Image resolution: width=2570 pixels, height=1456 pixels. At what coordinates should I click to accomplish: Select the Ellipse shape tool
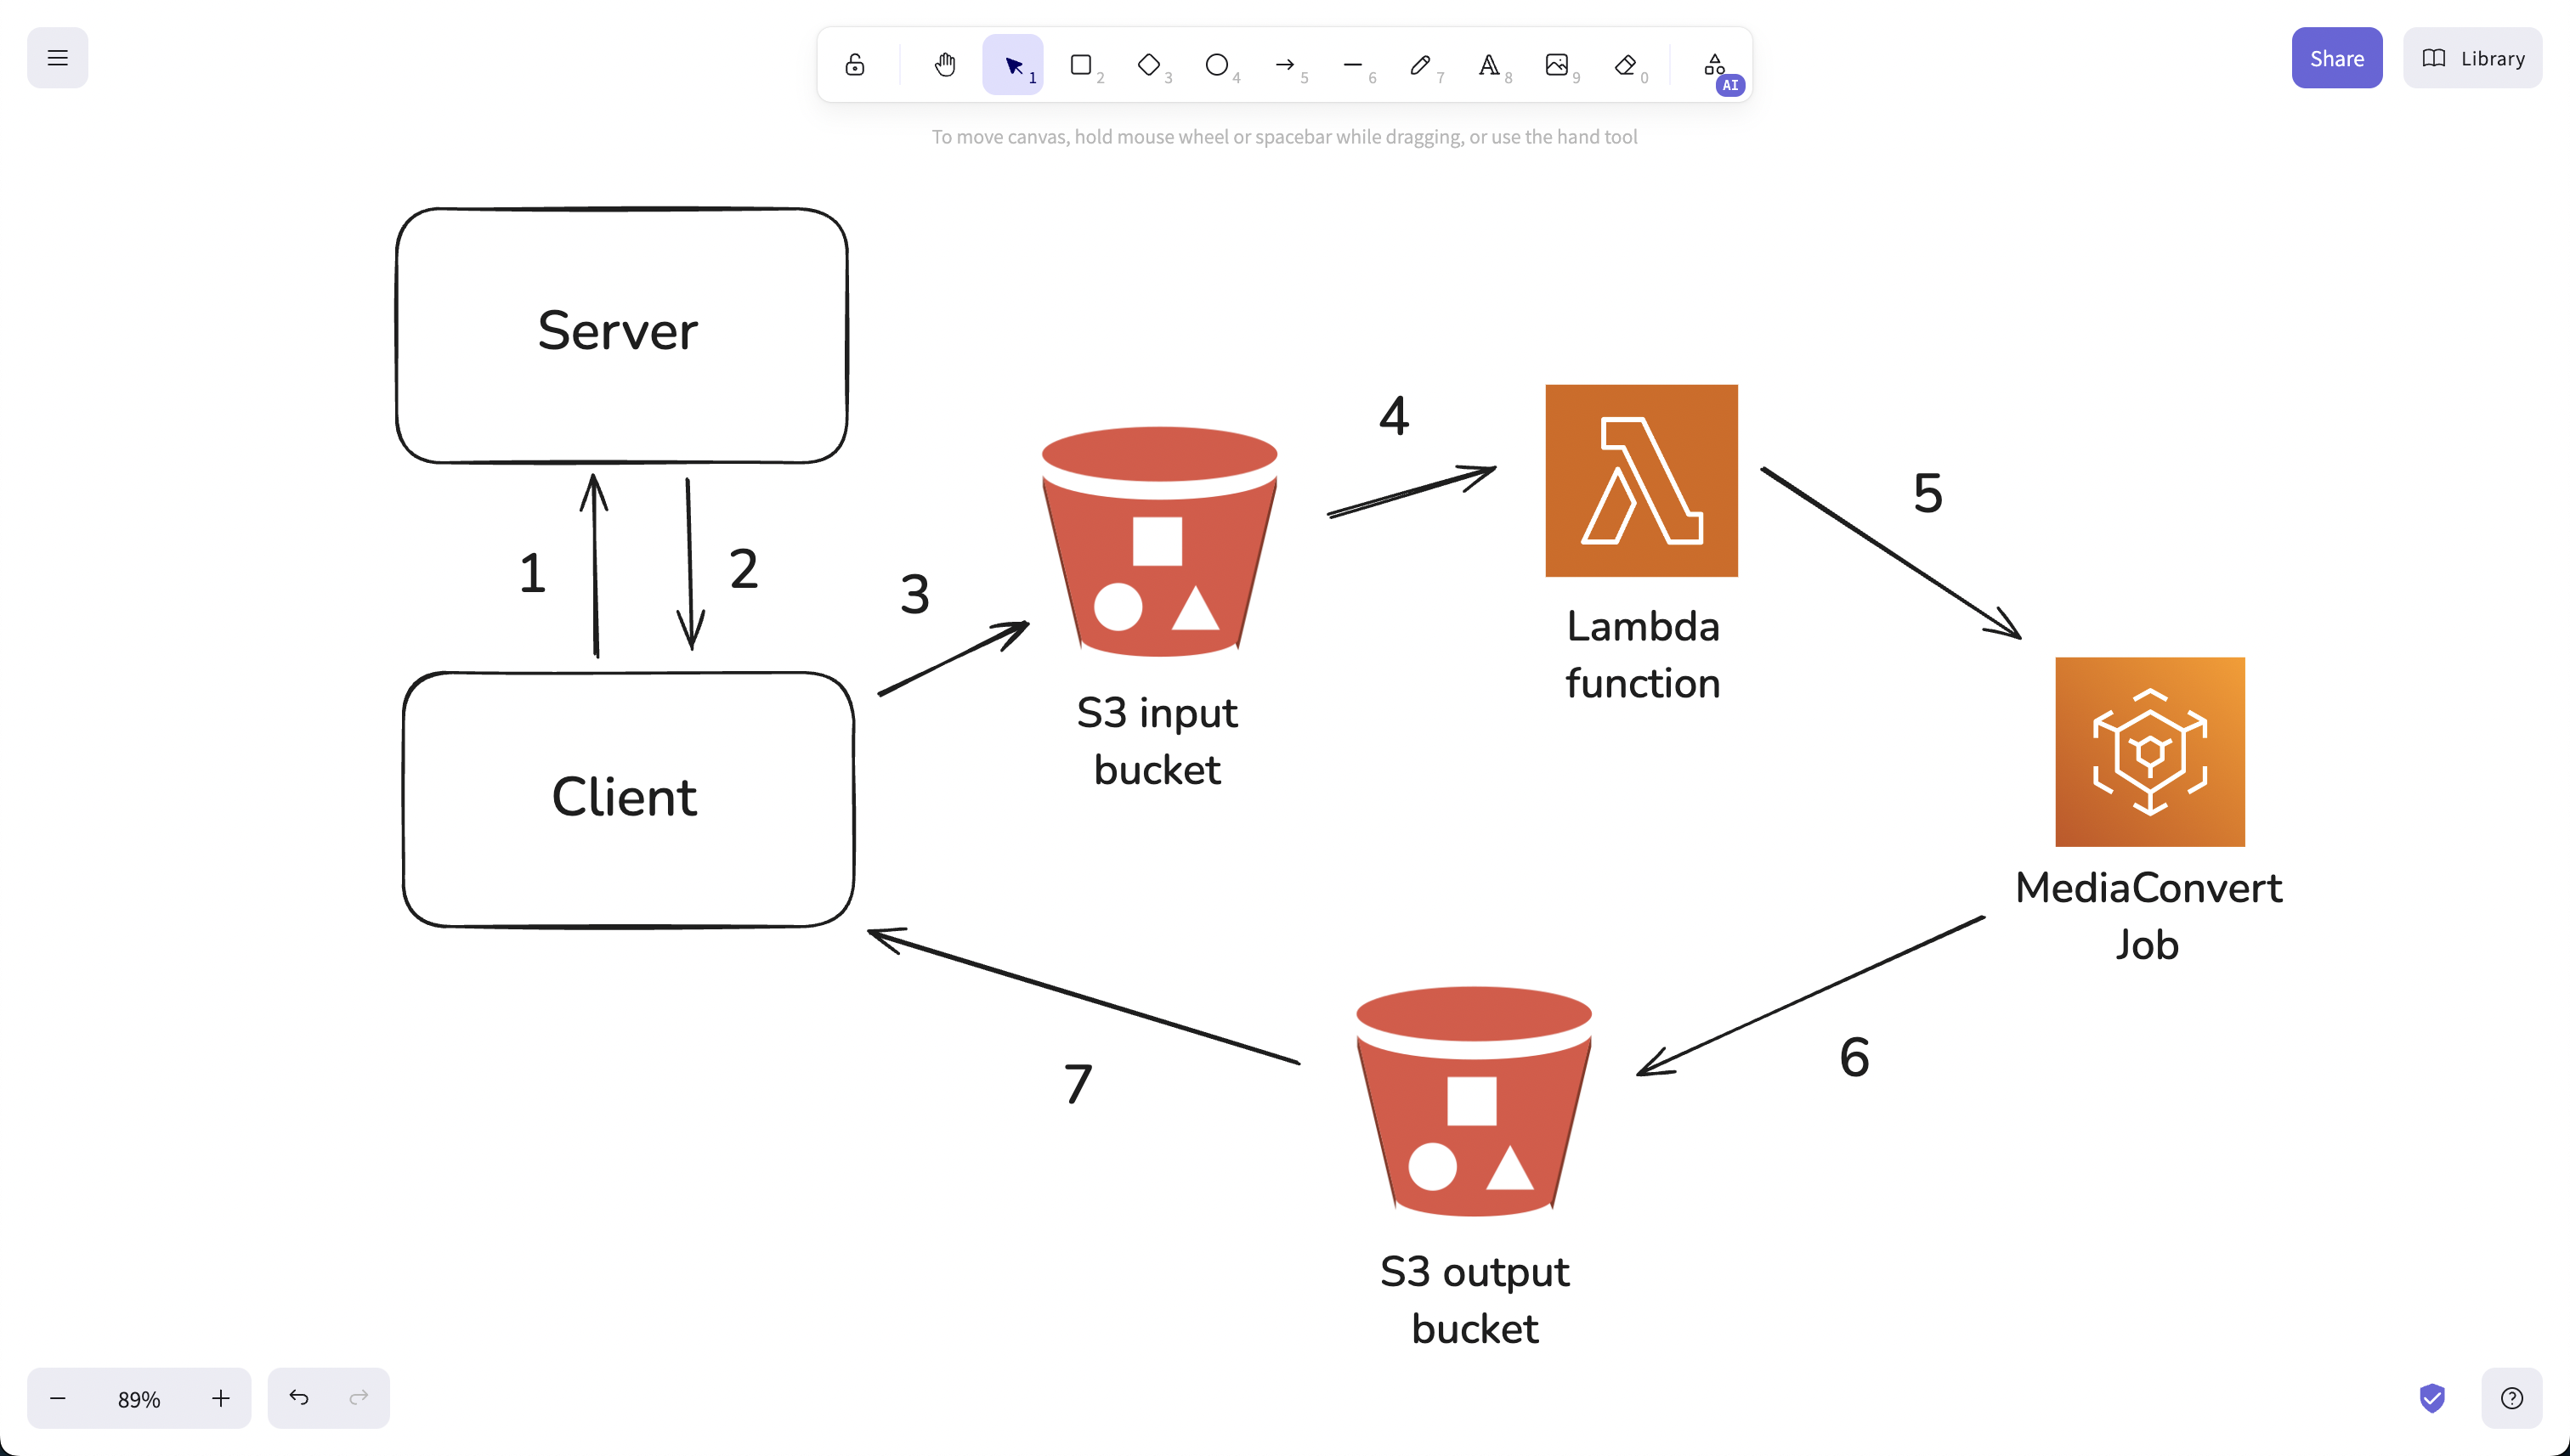(1216, 65)
